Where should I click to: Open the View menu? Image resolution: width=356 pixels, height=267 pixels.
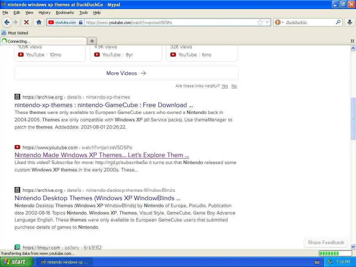pos(29,13)
